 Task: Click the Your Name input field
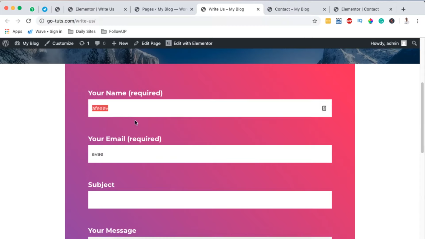[210, 108]
